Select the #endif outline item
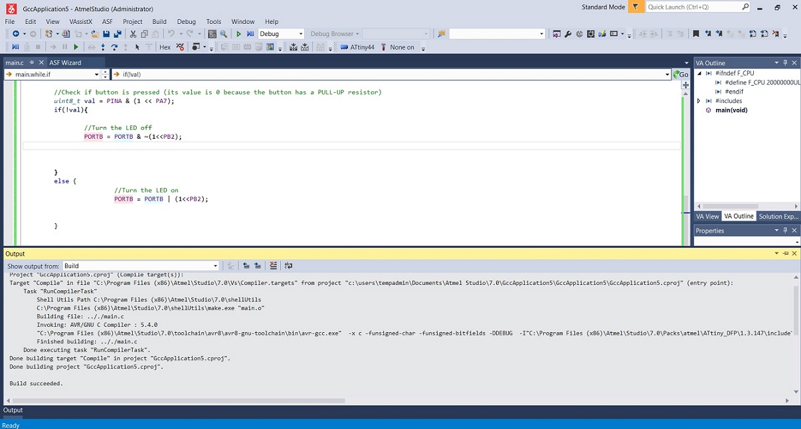The height and width of the screenshot is (429, 801). [734, 92]
